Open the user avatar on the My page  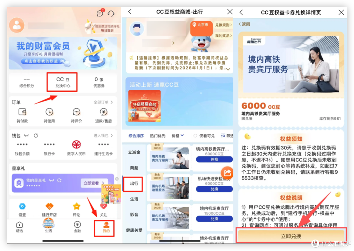[17, 25]
